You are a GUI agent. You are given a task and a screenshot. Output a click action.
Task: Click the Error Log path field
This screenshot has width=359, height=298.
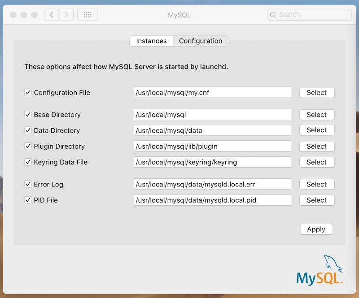[x=212, y=184]
